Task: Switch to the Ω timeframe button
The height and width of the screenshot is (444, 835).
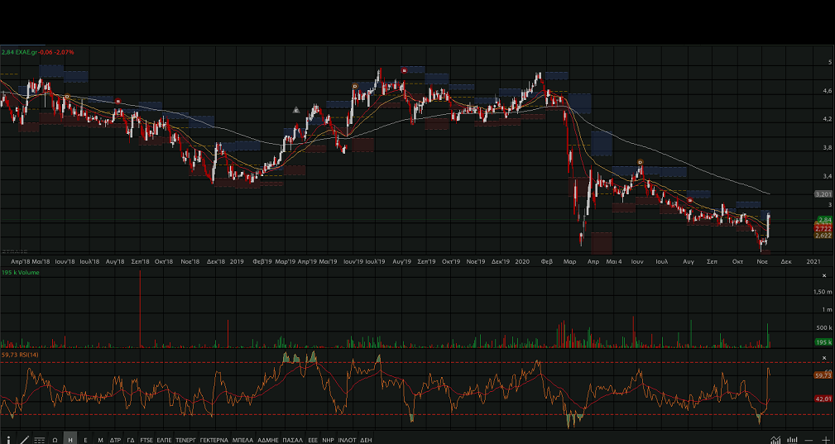Action: point(55,440)
